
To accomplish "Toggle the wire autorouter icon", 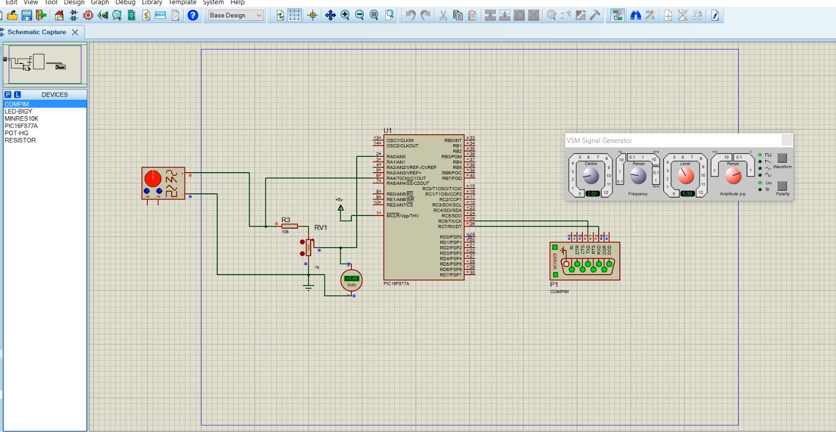I will [x=617, y=15].
